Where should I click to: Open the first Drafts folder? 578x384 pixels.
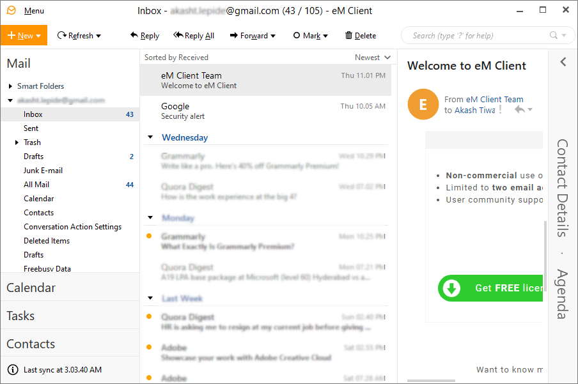(33, 157)
